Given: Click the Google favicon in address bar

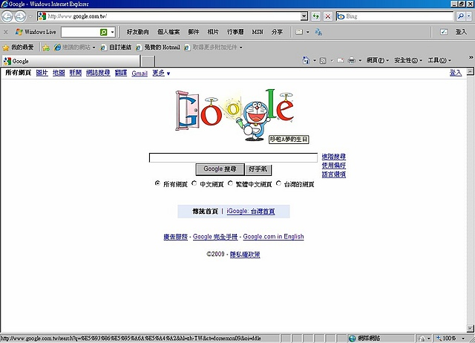Looking at the screenshot, I should [x=42, y=16].
